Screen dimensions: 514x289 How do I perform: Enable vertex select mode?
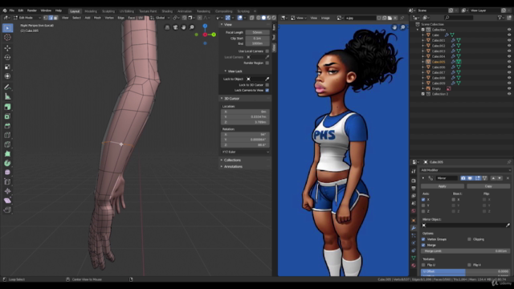click(46, 18)
